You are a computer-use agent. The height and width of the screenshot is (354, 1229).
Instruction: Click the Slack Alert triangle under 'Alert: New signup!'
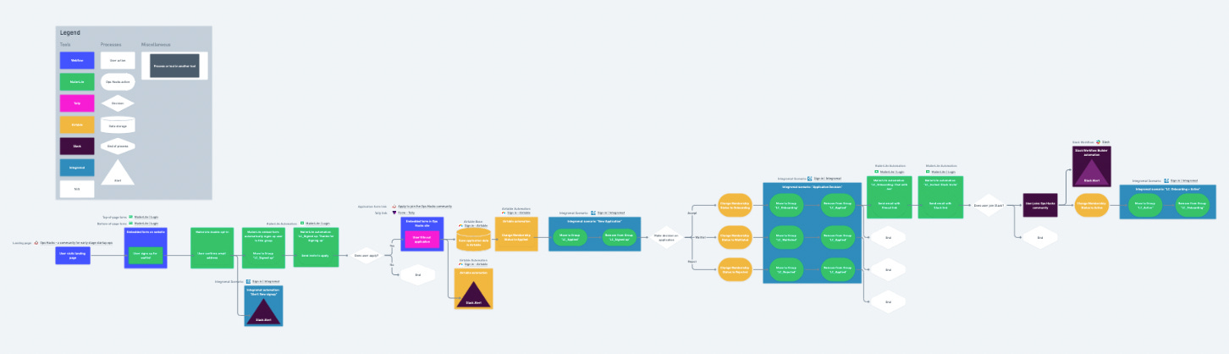click(263, 311)
